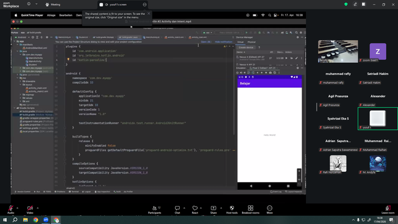Open the Student.kt editor tab

tap(82, 37)
